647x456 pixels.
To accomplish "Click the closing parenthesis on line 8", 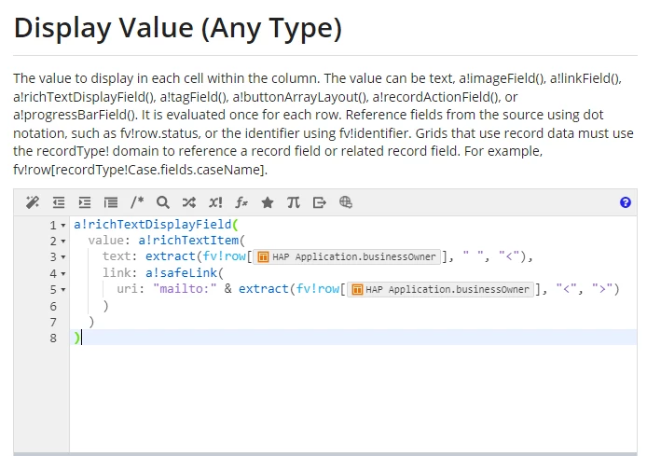I will coord(76,338).
